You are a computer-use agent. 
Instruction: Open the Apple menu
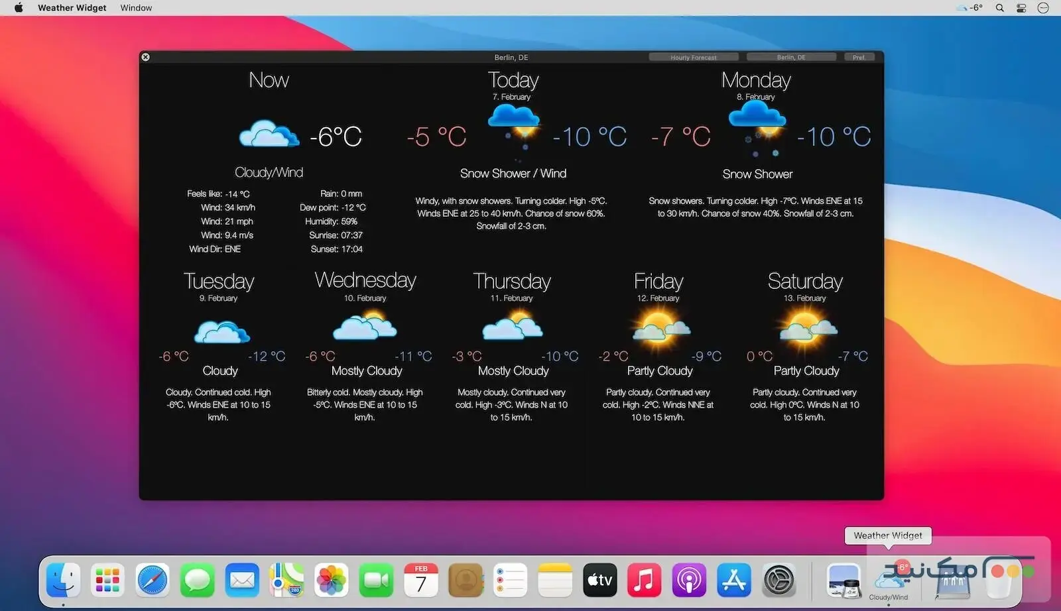tap(18, 7)
